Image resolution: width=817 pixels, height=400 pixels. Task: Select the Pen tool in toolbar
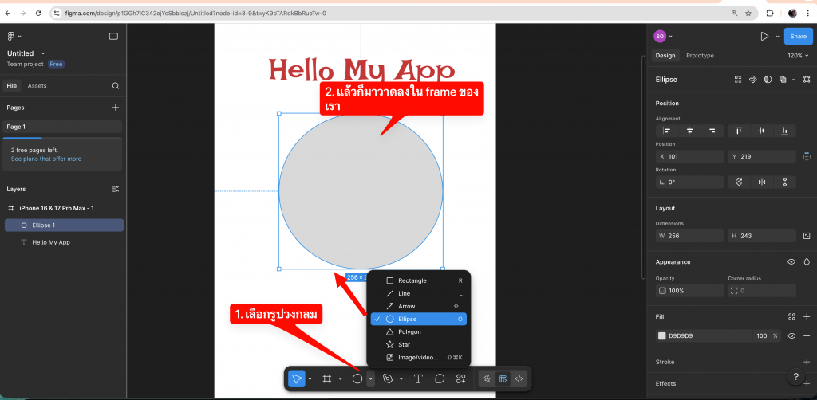[x=388, y=378]
